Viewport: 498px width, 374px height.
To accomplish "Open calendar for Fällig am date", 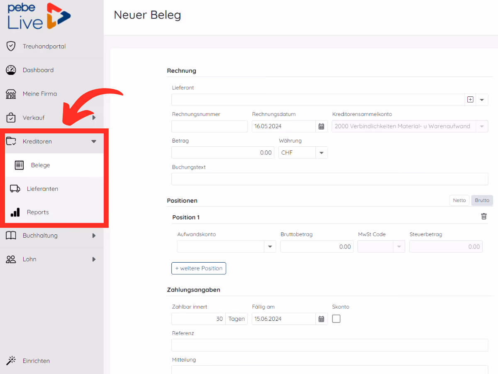I will [x=321, y=319].
